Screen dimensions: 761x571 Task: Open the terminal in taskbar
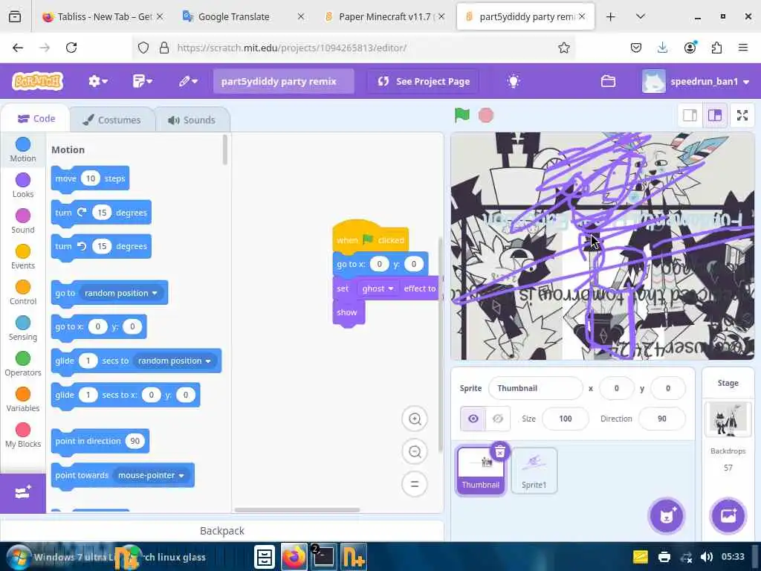(x=324, y=556)
